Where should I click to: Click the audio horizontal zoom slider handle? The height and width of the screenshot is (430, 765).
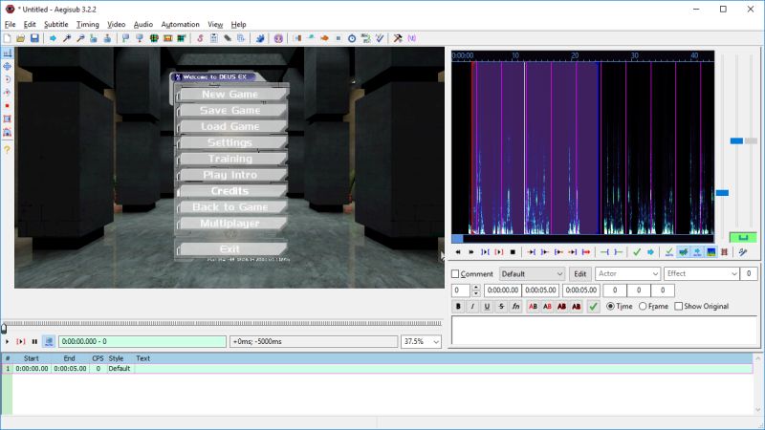click(x=722, y=193)
